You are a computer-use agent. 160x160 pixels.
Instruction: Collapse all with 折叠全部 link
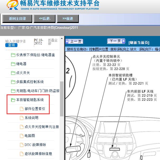(x=53, y=42)
